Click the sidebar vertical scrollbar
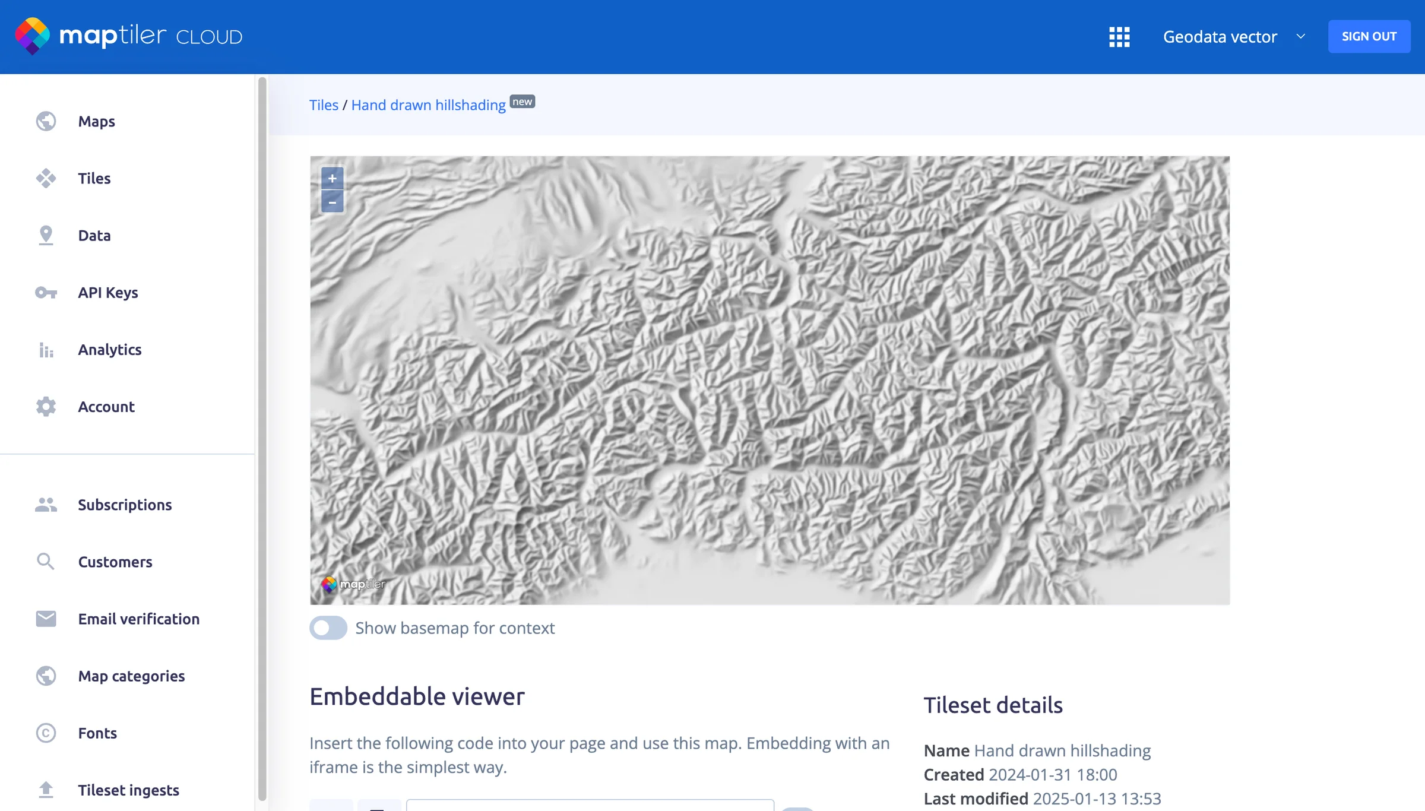1425x811 pixels. click(262, 439)
